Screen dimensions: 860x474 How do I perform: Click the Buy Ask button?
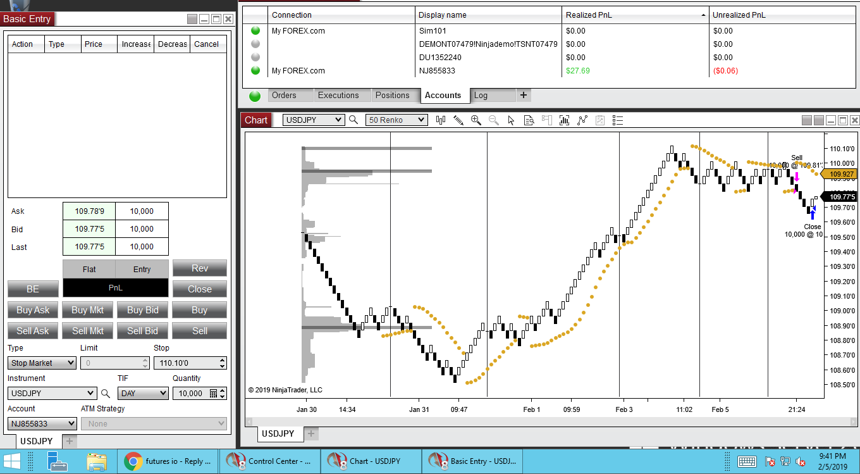[33, 310]
